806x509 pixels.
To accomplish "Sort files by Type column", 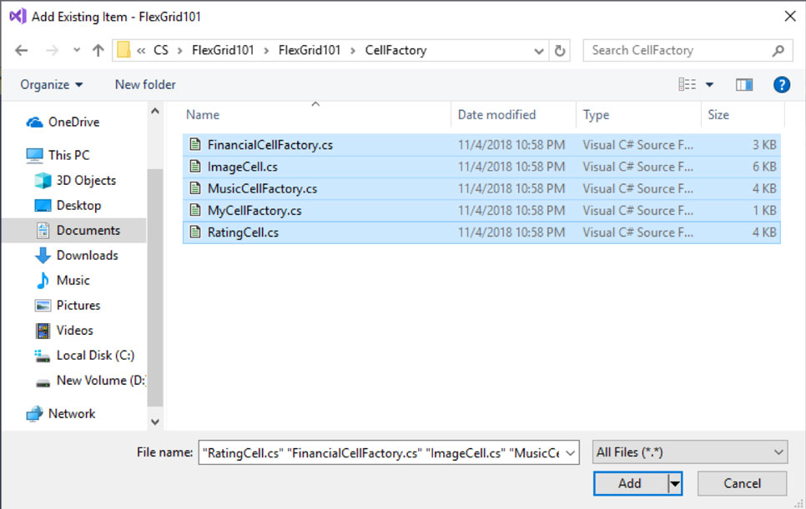I will 597,115.
